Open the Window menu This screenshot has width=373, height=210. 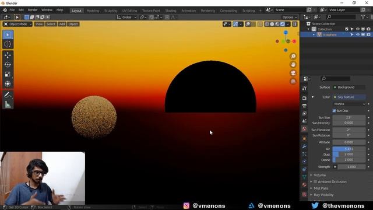click(x=47, y=10)
